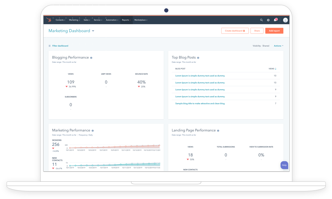Click info icon beside Top Blog Posts
This screenshot has width=332, height=199.
[x=198, y=58]
